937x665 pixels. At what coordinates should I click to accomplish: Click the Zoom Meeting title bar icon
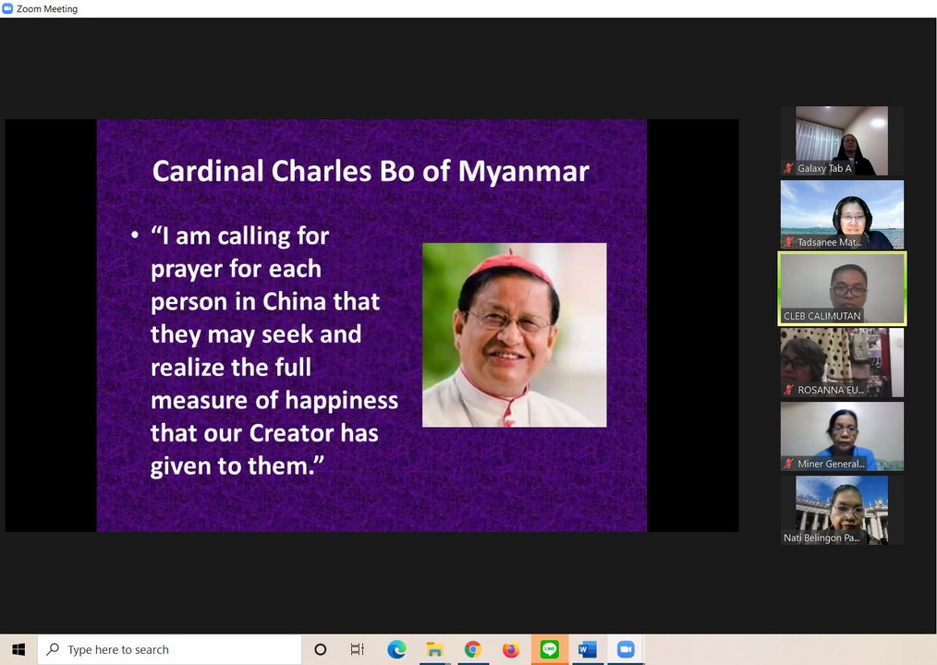coord(7,8)
